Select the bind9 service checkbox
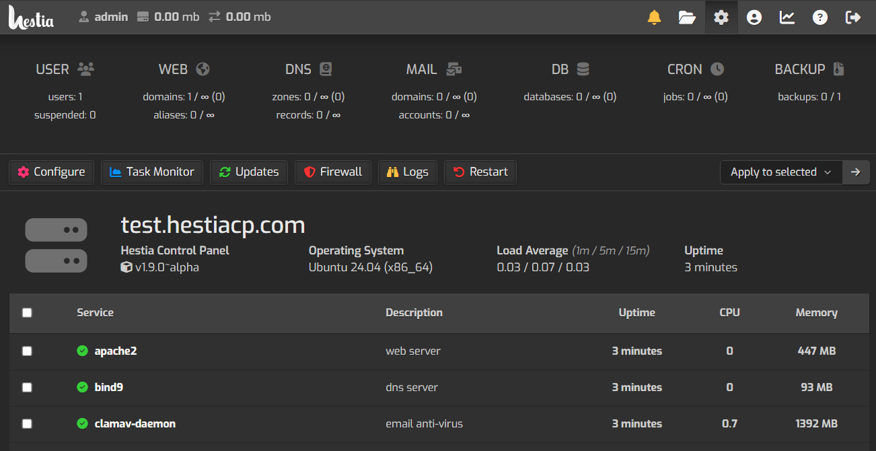The image size is (876, 451). tap(27, 387)
